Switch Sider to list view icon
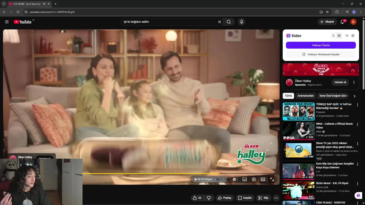 [x=333, y=36]
